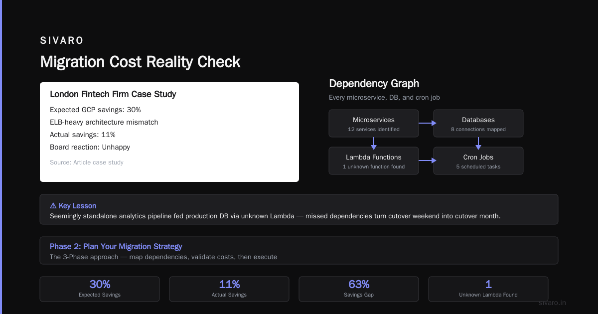
Task: Select the Databases node box
Action: point(478,124)
